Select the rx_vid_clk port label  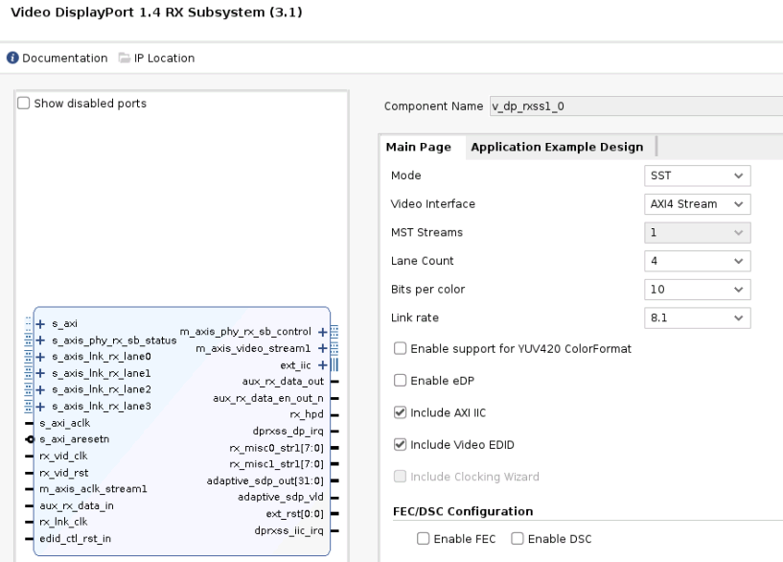pos(63,457)
